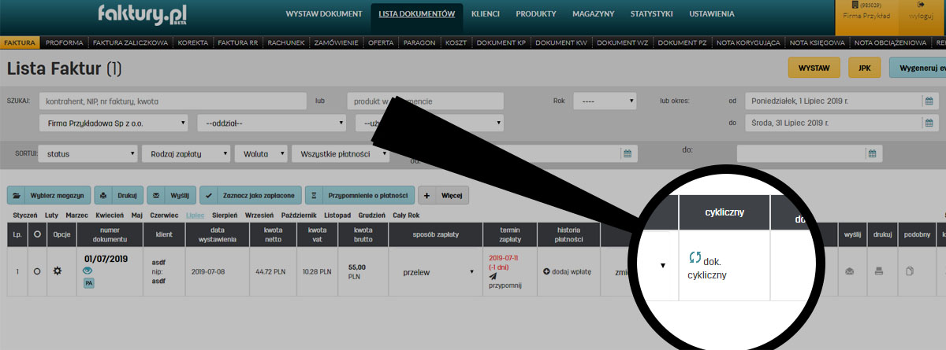Switch to KOREKTA tab
The width and height of the screenshot is (946, 350).
(x=193, y=42)
